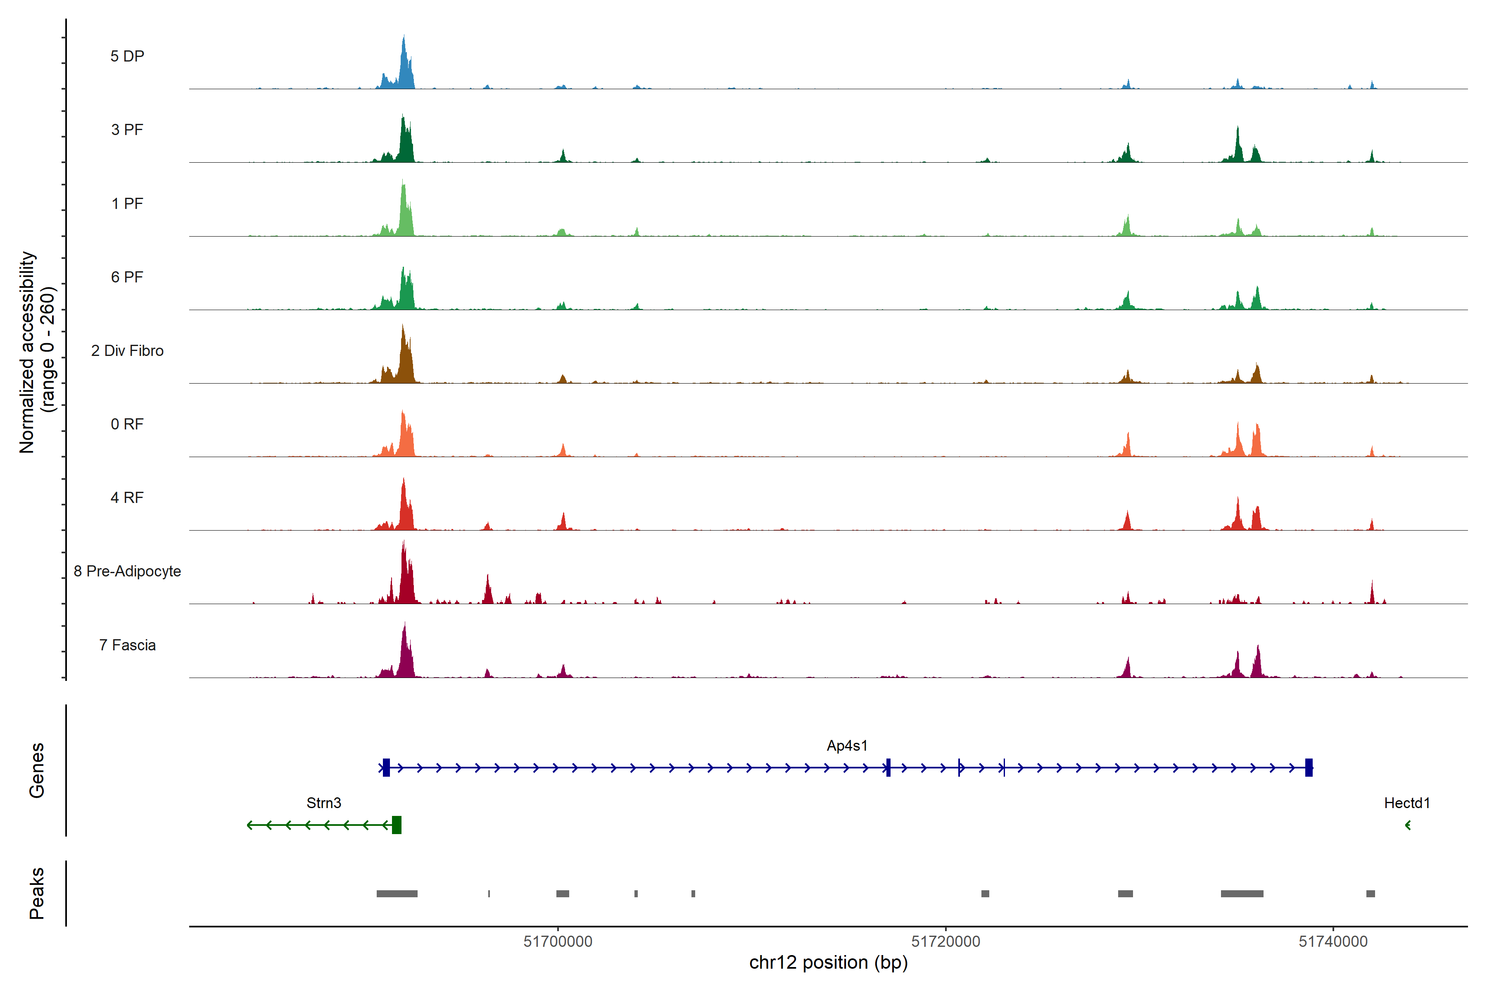1487x991 pixels.
Task: Click the Ap4s1 last exon block
Action: coord(1309,767)
